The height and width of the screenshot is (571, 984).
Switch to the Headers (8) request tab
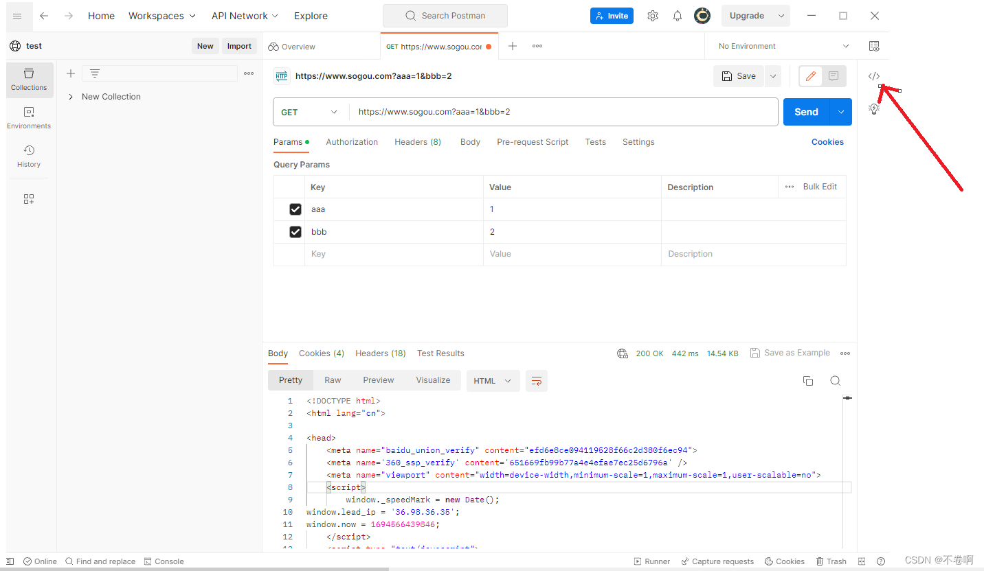tap(418, 142)
